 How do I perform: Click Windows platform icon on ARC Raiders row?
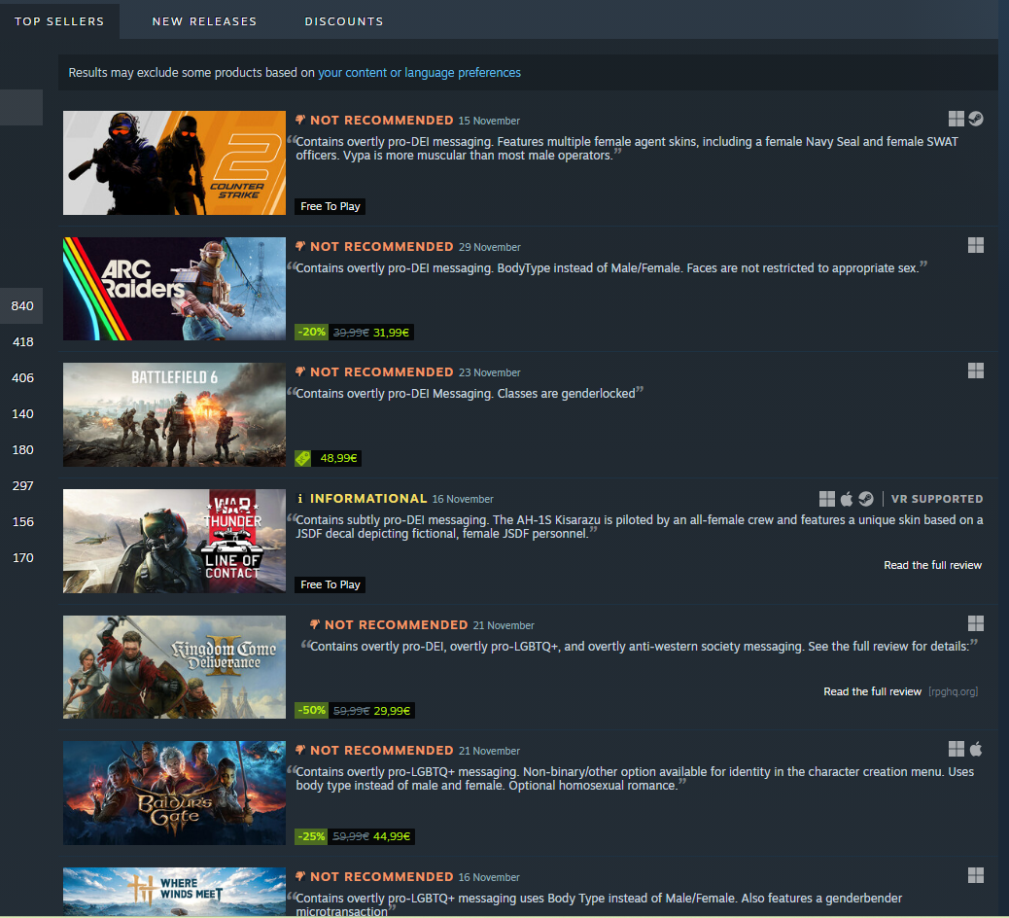[x=976, y=245]
